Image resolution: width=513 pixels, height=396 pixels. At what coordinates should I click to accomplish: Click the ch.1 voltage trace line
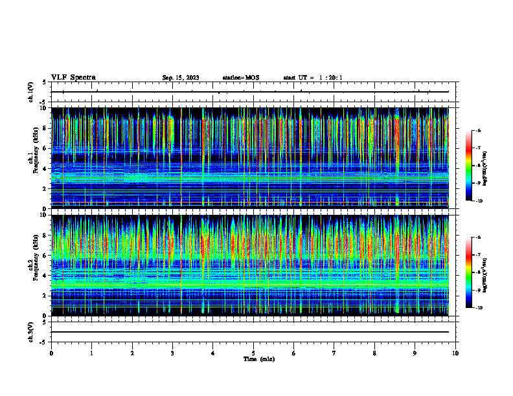point(250,92)
